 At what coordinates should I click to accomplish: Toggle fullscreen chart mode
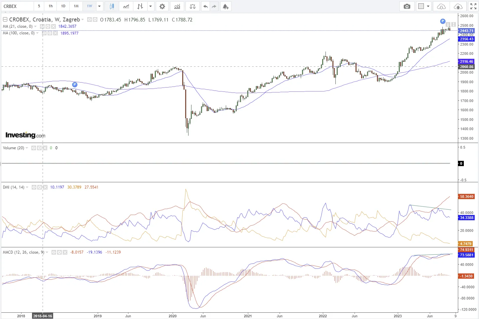point(473,6)
